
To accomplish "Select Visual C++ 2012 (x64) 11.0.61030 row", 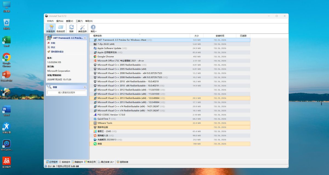I will click(x=170, y=90).
